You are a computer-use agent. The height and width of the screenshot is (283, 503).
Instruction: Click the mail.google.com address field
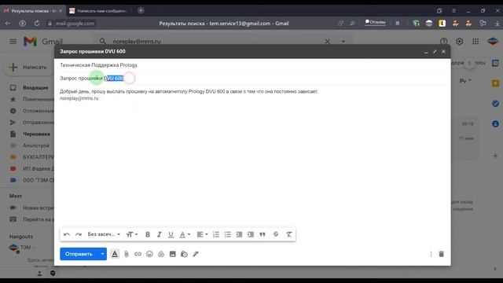pyautogui.click(x=75, y=24)
